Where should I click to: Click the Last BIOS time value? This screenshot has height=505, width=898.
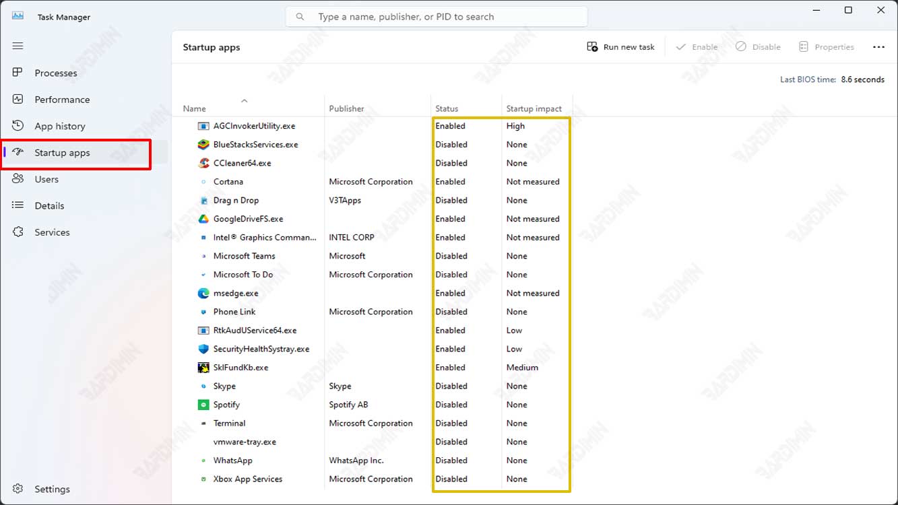862,79
